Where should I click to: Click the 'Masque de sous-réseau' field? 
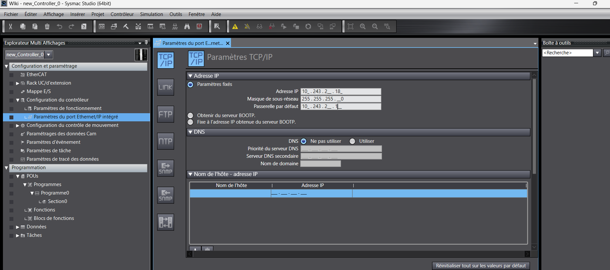point(340,99)
